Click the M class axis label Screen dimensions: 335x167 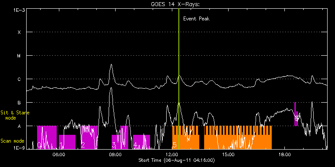(x=19, y=56)
